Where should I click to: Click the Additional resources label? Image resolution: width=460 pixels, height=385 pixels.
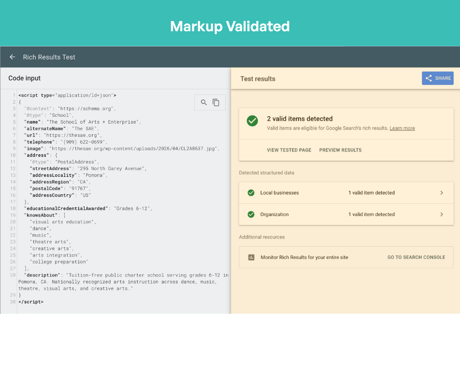(262, 237)
